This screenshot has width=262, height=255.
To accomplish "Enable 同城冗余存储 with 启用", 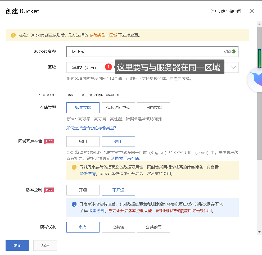I will click(83, 142).
